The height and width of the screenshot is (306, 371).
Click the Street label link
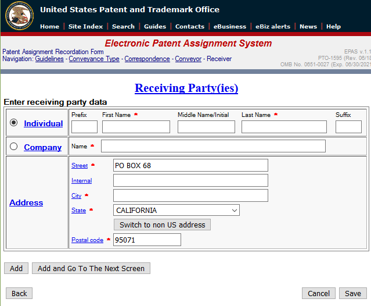coord(80,165)
